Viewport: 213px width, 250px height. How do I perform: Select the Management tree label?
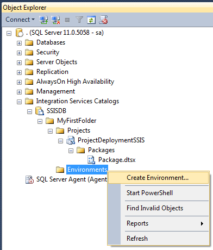pyautogui.click(x=55, y=91)
